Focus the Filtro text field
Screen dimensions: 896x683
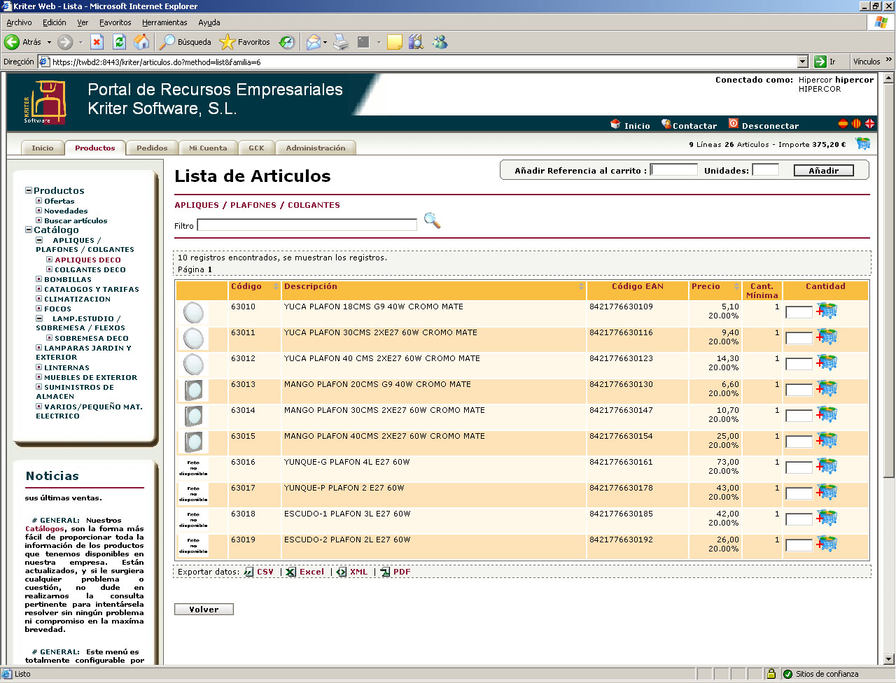(x=307, y=225)
